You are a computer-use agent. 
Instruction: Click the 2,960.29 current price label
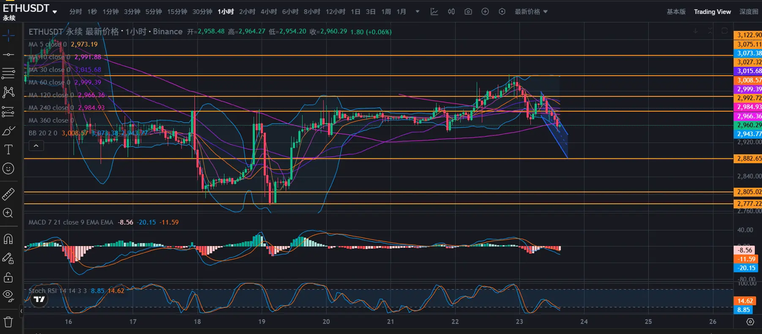coord(748,125)
